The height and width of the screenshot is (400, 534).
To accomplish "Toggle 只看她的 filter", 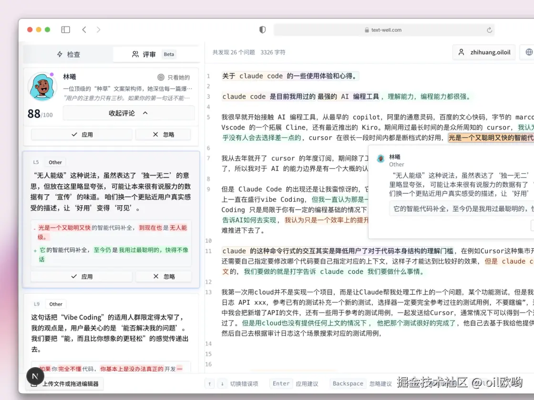I will point(174,77).
